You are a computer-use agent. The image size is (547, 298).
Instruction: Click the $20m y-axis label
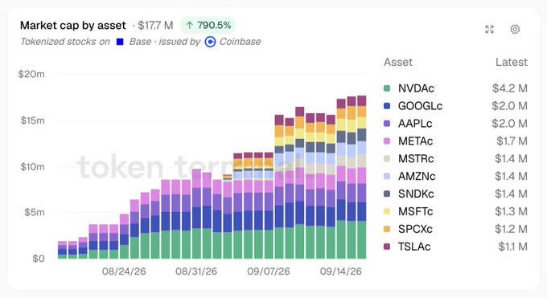pos(31,74)
